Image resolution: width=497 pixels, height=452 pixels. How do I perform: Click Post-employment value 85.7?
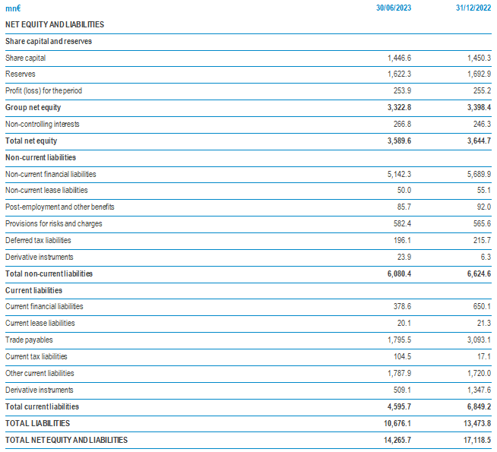point(404,207)
